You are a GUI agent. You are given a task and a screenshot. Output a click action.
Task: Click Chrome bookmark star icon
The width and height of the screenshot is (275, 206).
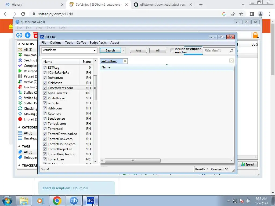click(241, 14)
